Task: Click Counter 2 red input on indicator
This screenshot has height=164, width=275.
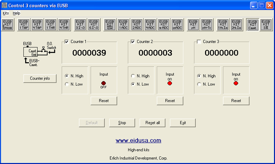Action: tap(170, 83)
